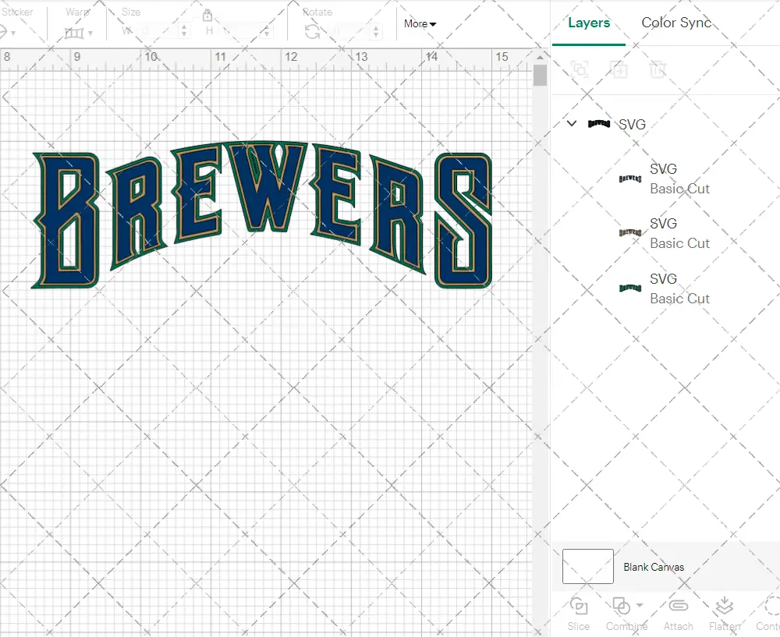Screen dimensions: 780x637
Task: Click the Group layers icon
Action: tap(580, 70)
